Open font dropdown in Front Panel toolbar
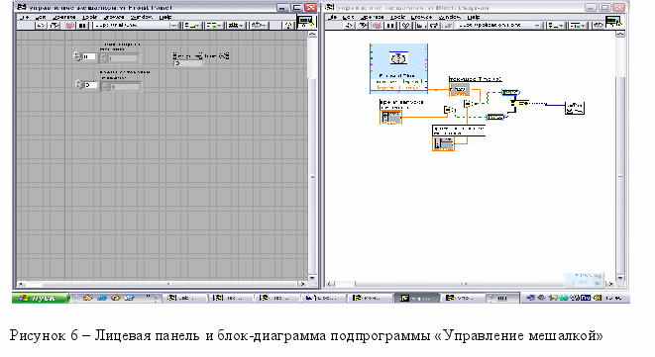Viewport: 655px width, 357px height. point(136,26)
